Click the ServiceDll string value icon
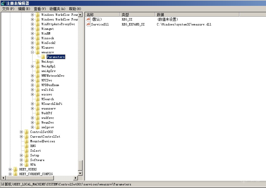 click(x=88, y=24)
